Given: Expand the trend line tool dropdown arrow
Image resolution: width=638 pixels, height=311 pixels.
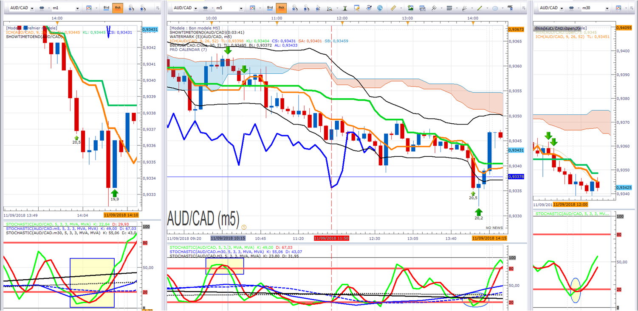Looking at the screenshot, I should [486, 8].
